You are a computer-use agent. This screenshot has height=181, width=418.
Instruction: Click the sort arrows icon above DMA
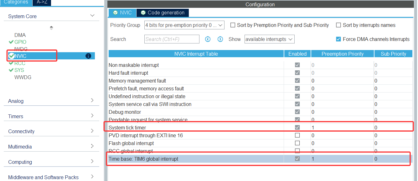click(x=51, y=28)
